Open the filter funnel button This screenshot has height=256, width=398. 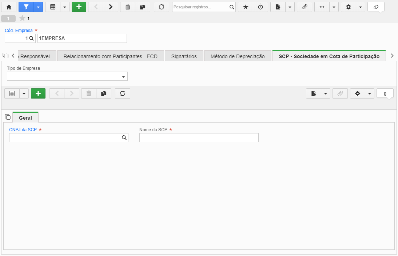[26, 7]
